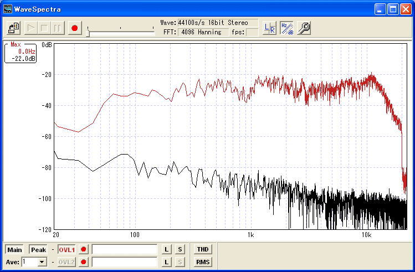Load OVL1 overlay with its L button

click(166, 249)
